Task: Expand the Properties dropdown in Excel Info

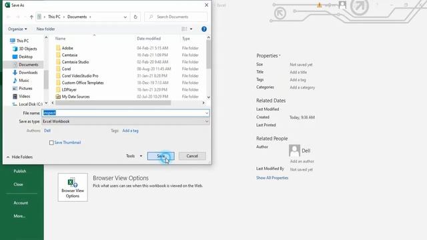Action: (268, 56)
